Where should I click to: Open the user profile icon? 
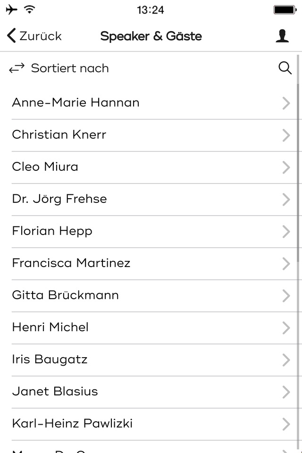point(282,36)
